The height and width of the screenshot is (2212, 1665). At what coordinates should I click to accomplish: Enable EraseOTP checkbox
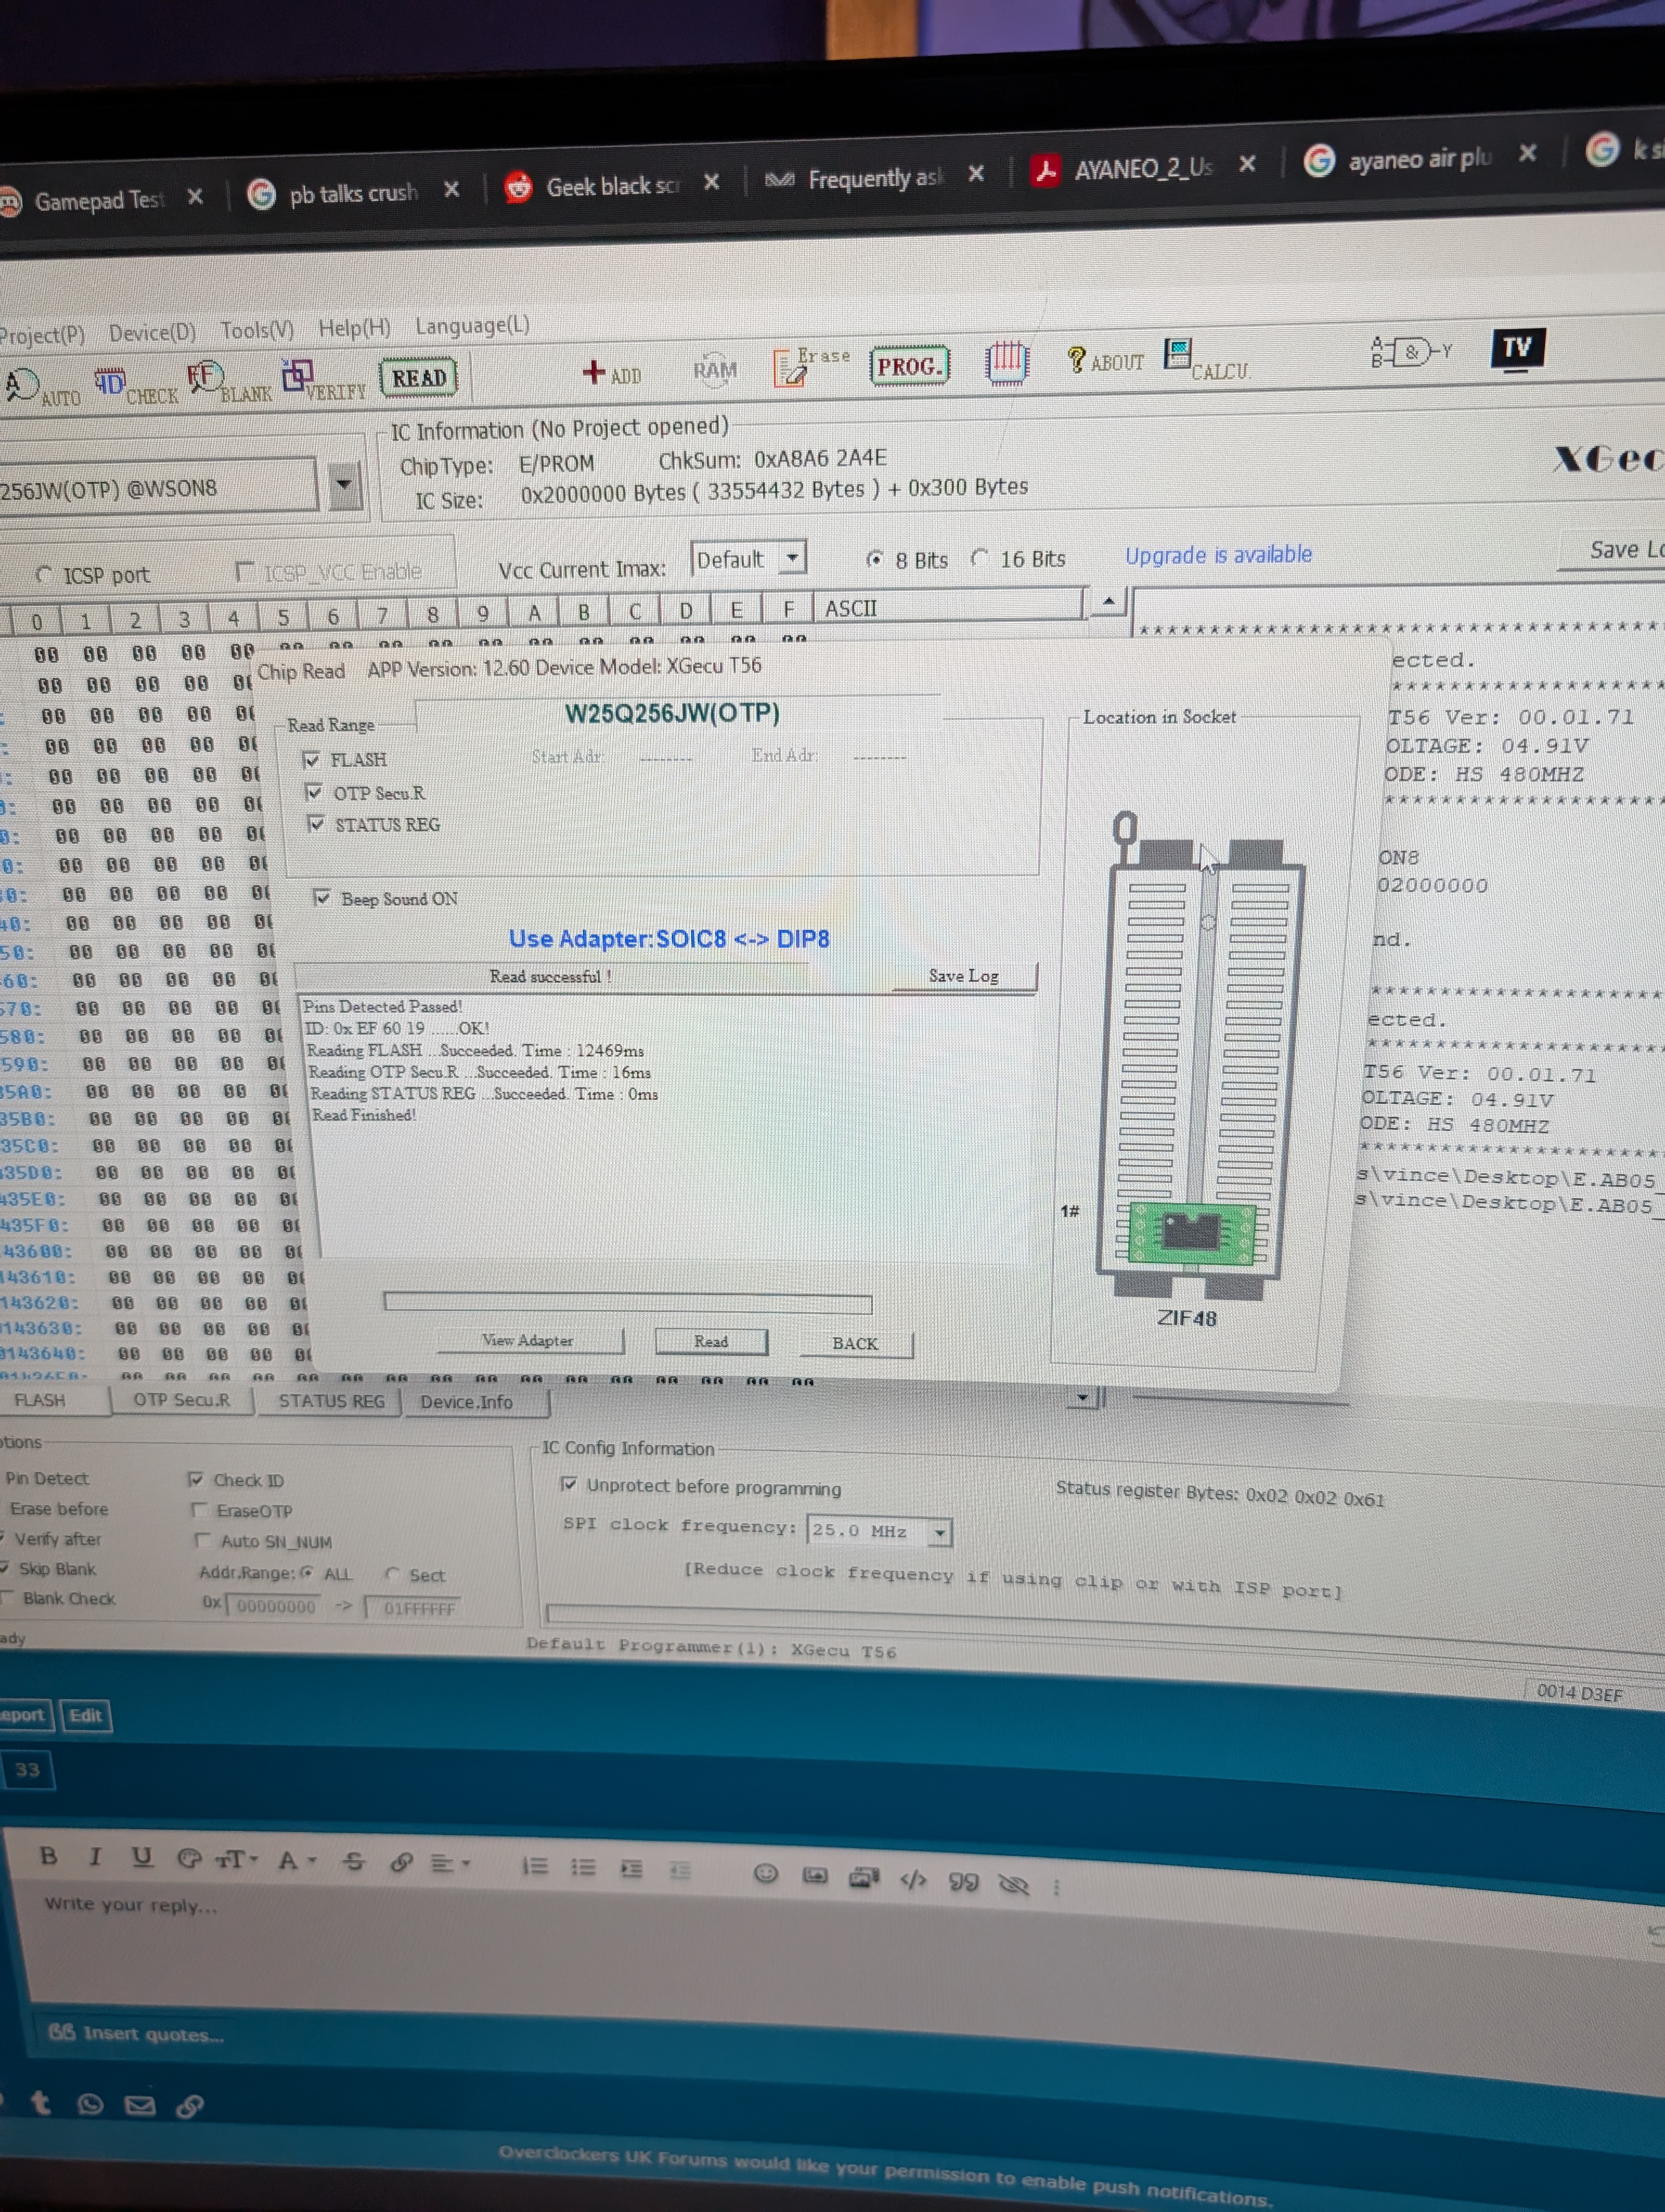click(x=199, y=1510)
